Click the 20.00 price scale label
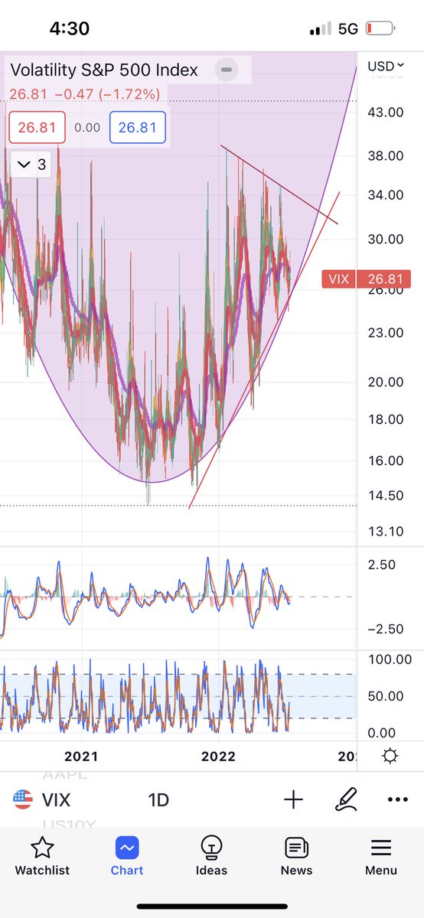 pos(385,382)
